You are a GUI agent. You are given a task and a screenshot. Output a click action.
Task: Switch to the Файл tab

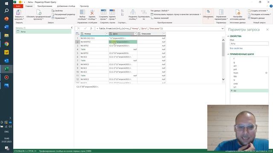(x=18, y=6)
